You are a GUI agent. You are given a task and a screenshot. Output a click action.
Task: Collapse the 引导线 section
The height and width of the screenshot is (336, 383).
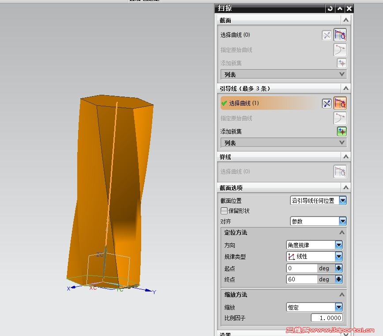[x=346, y=88]
